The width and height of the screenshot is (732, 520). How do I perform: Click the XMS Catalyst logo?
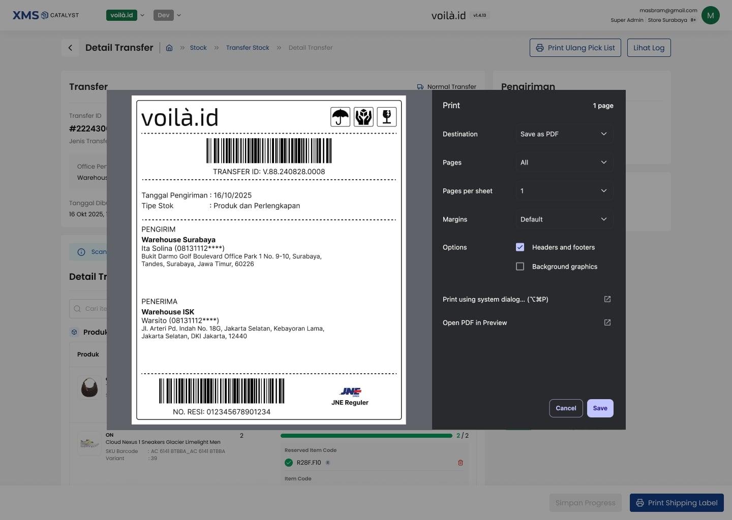pos(46,15)
